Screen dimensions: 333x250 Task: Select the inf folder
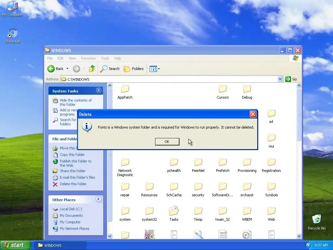(x=271, y=117)
